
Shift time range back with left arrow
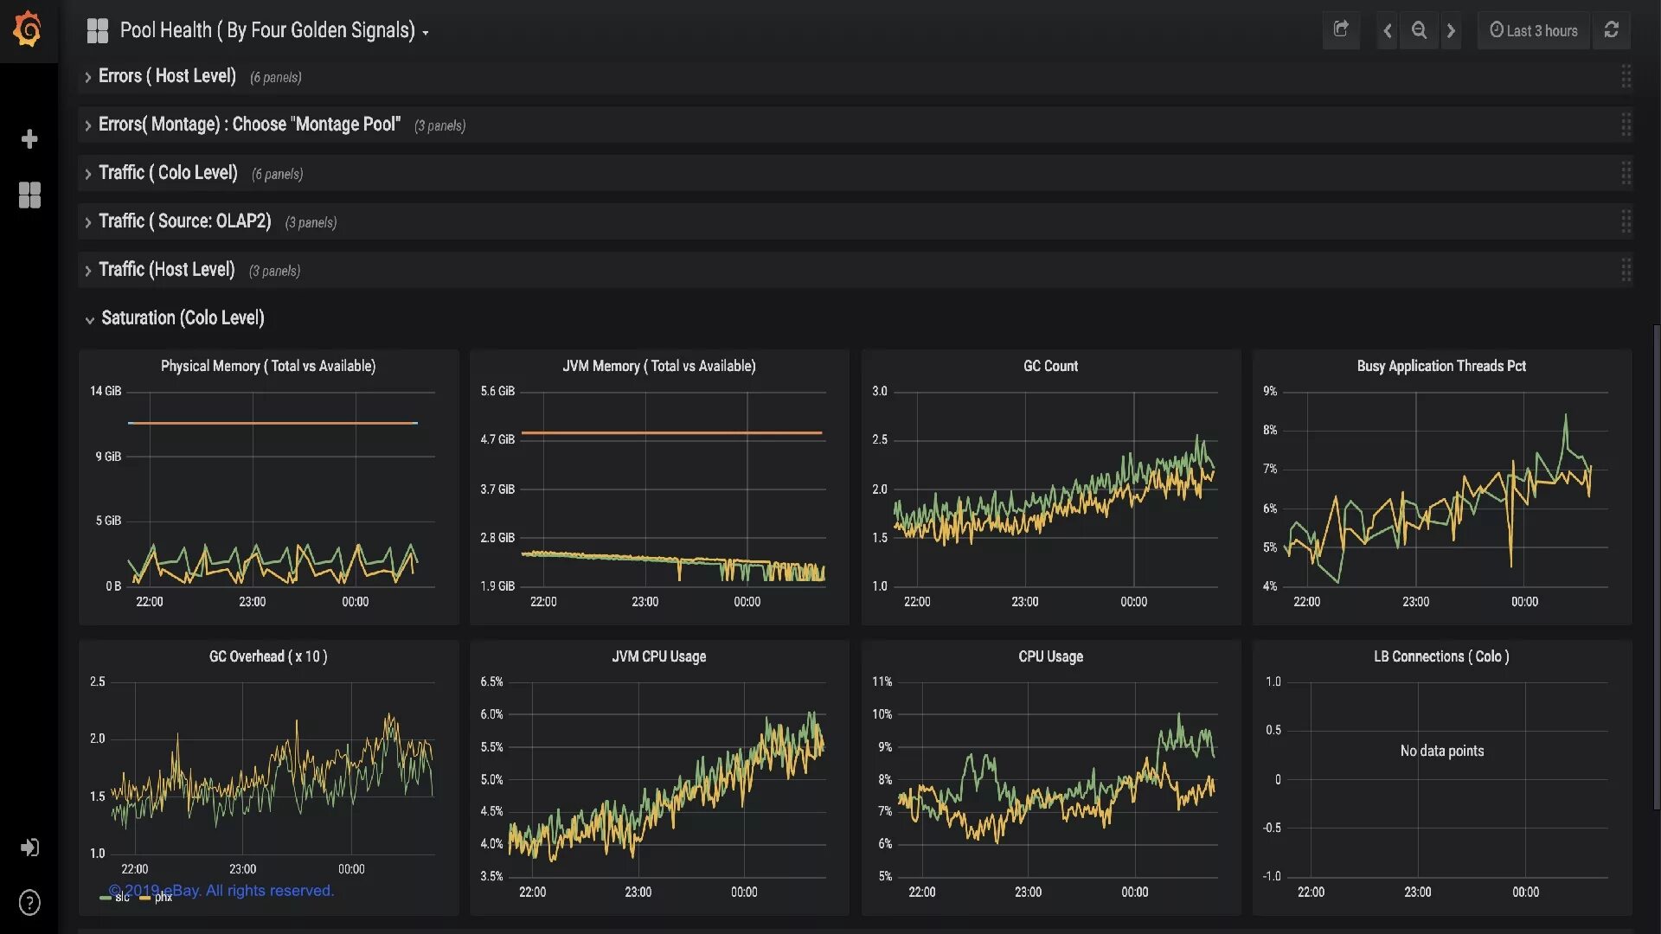pos(1387,30)
